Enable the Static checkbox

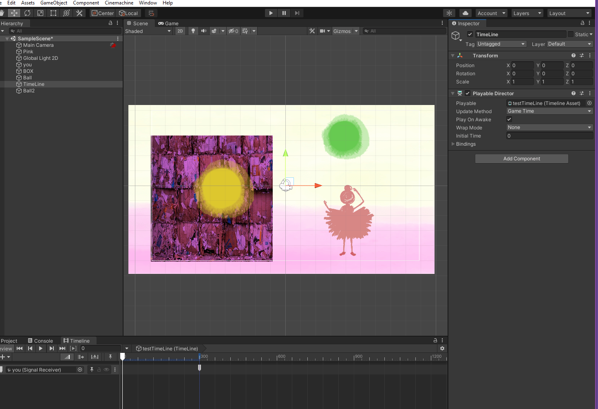571,34
